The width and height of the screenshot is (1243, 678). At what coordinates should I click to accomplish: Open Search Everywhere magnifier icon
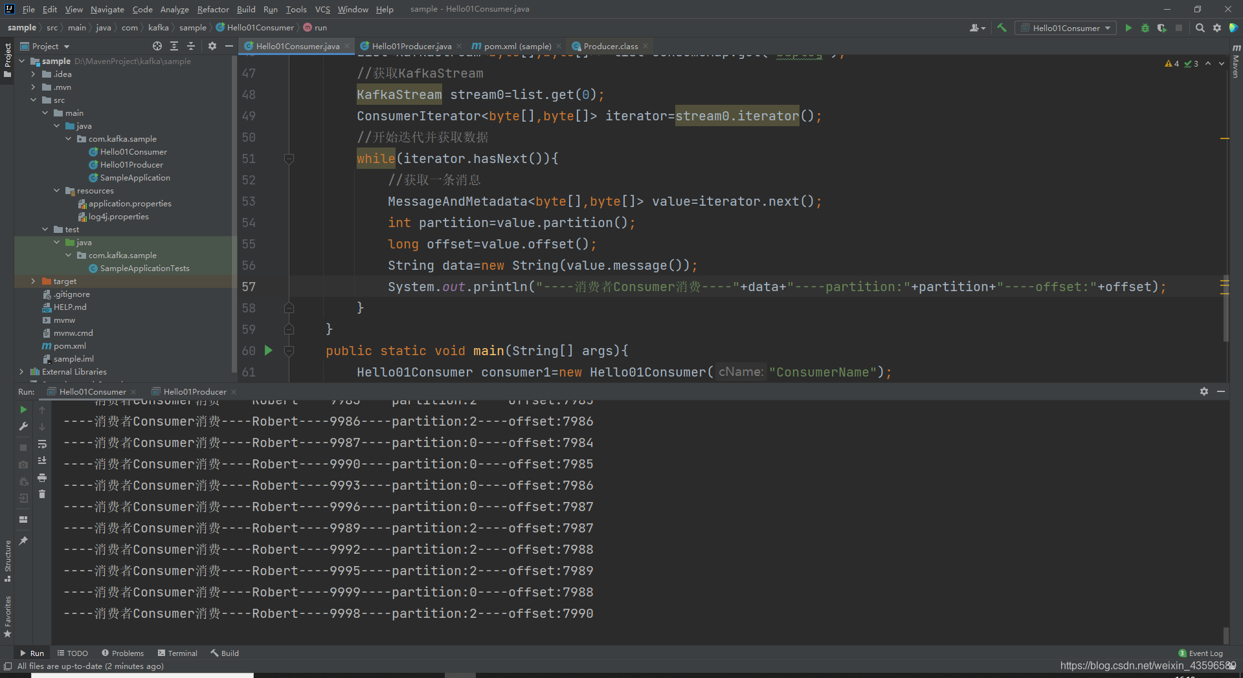point(1200,28)
